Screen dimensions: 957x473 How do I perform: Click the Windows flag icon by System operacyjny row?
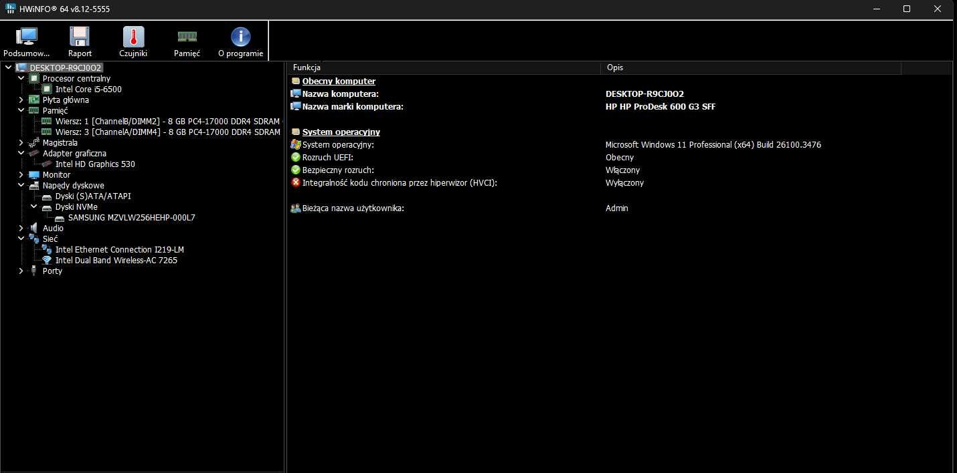click(x=296, y=144)
